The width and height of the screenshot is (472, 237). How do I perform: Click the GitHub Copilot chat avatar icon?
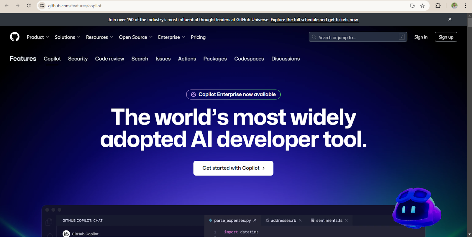pos(66,234)
